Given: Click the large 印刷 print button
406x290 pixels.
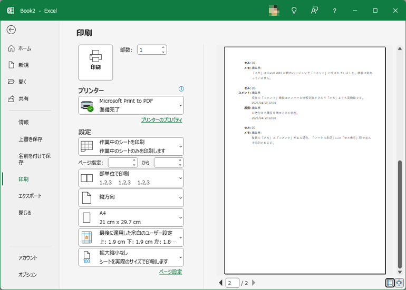Looking at the screenshot, I should 95,62.
